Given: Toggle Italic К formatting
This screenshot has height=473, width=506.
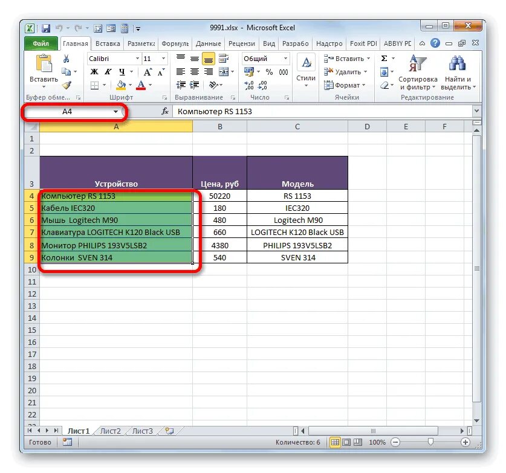Looking at the screenshot, I should [x=108, y=71].
